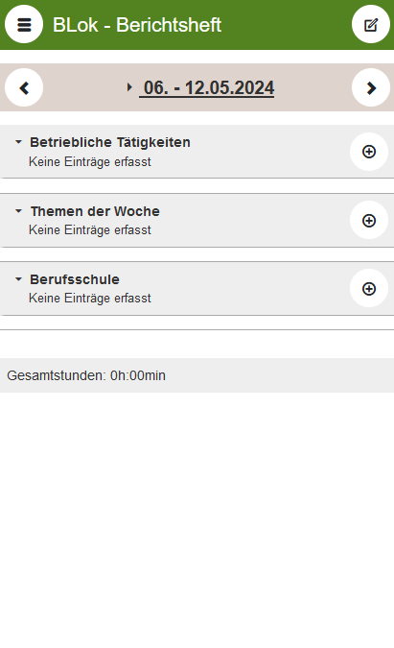This screenshot has height=648, width=394.
Task: Click the Berufsschule heading
Action: (x=75, y=279)
